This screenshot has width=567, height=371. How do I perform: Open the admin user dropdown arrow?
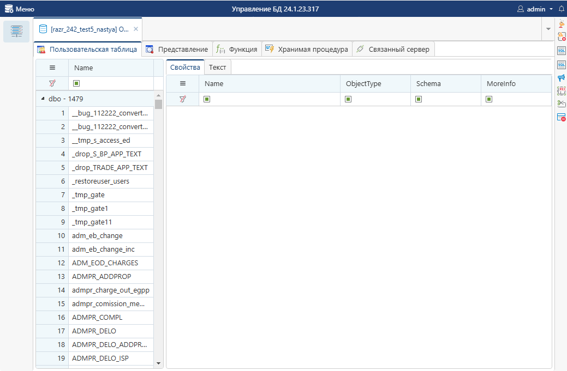(x=551, y=9)
